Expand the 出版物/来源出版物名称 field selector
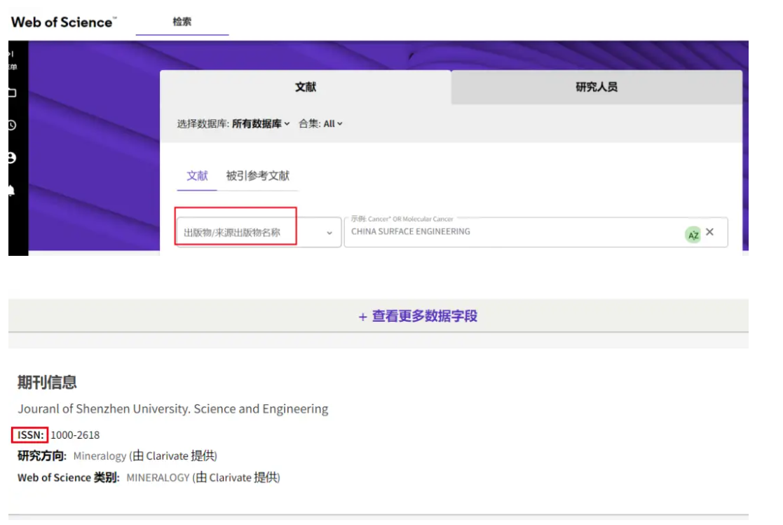The image size is (783, 525). [x=257, y=232]
